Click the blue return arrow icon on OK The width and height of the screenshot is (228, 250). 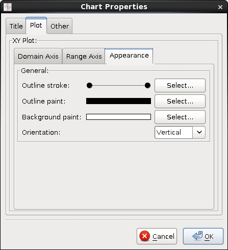tap(197, 236)
